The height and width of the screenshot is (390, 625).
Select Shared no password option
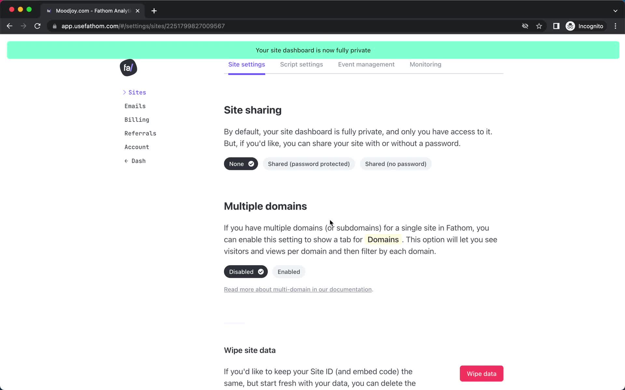[x=395, y=163]
